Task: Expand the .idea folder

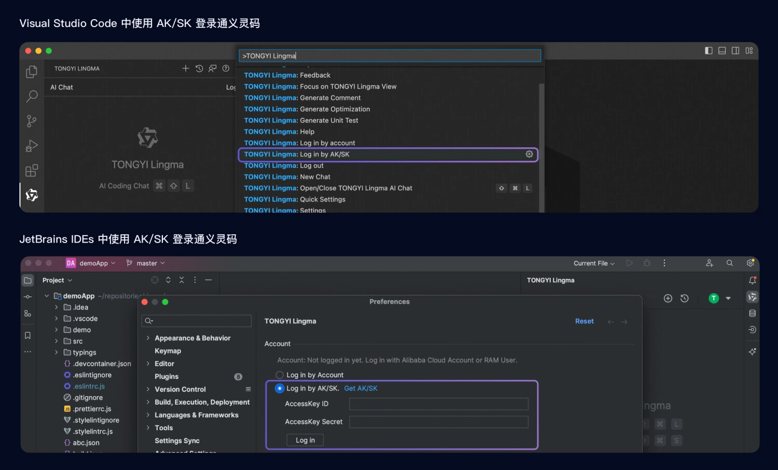Action: click(x=57, y=307)
